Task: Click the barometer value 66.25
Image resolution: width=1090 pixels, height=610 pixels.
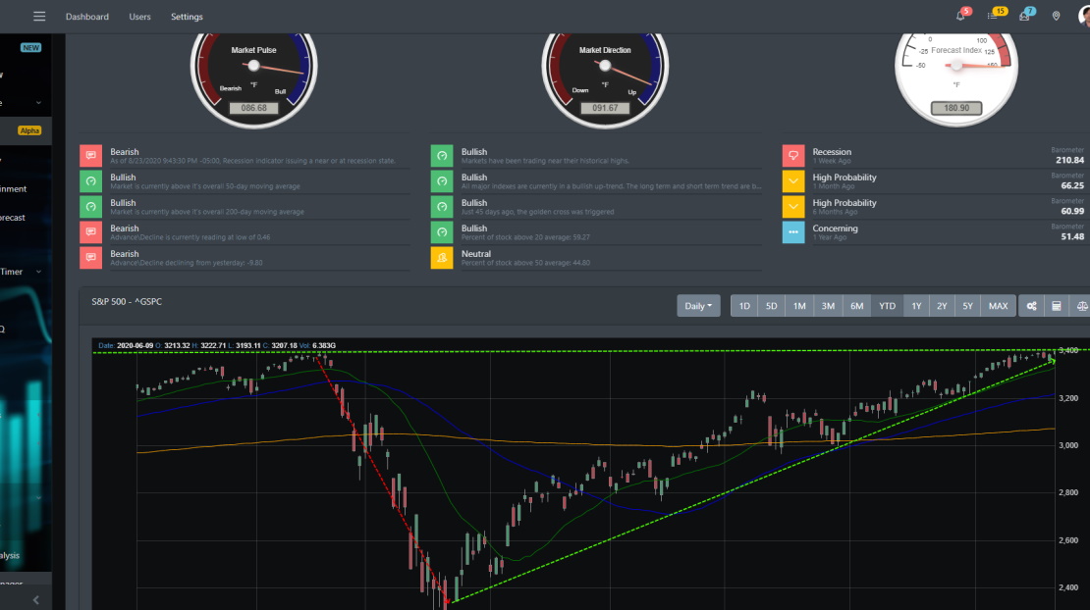Action: (1072, 186)
